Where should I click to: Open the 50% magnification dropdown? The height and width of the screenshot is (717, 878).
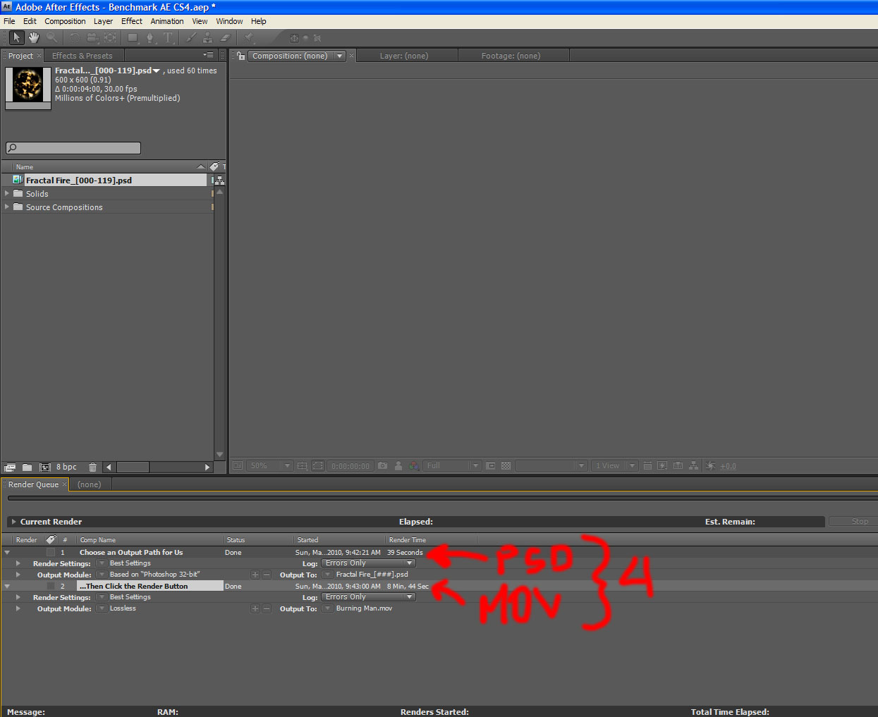tap(269, 466)
